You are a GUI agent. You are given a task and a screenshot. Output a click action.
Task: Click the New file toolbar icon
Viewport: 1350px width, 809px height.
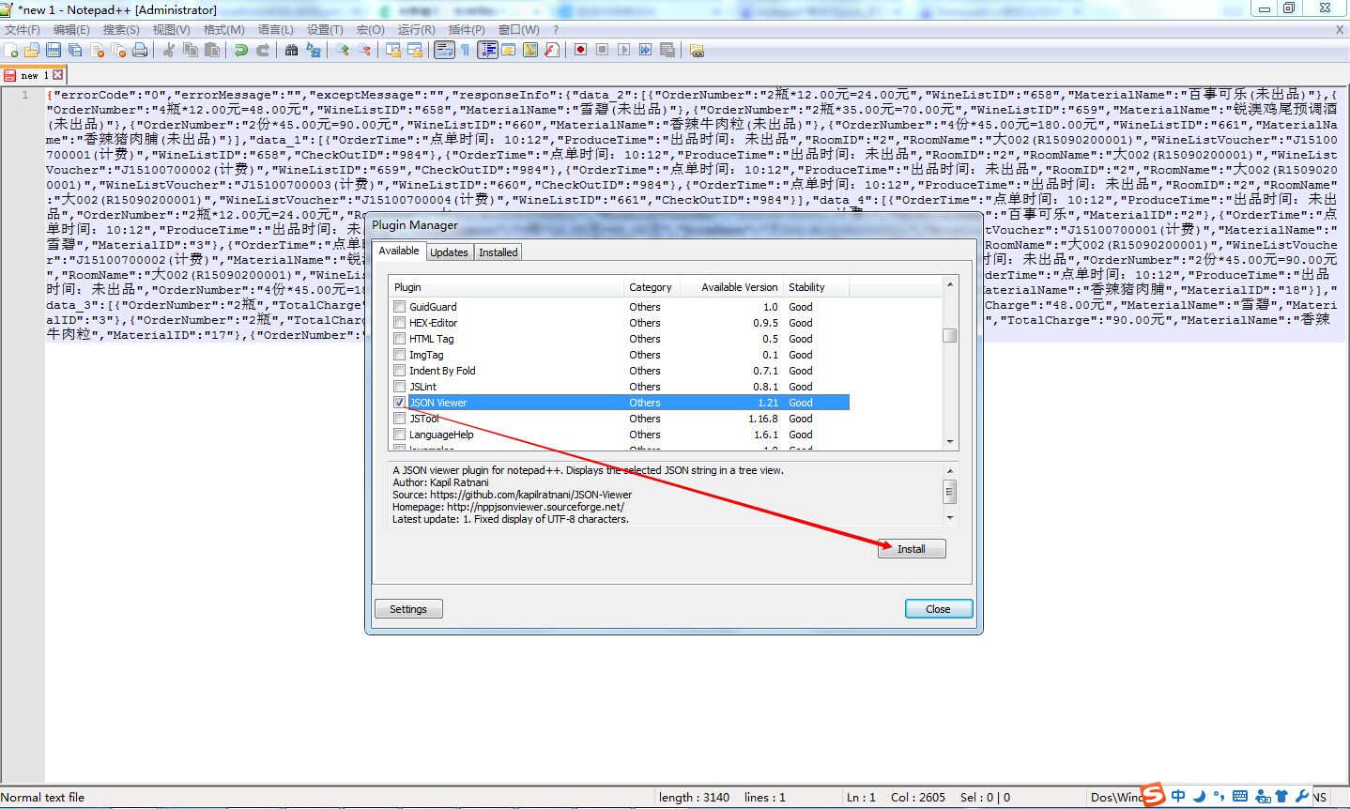[11, 50]
